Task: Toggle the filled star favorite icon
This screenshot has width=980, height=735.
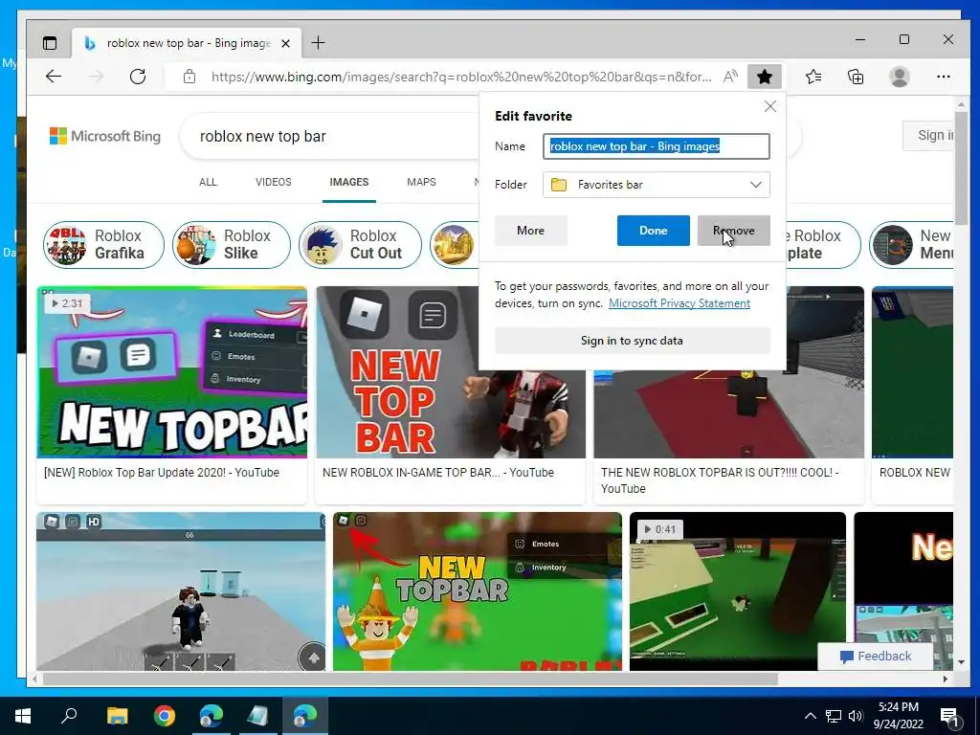Action: pos(765,77)
